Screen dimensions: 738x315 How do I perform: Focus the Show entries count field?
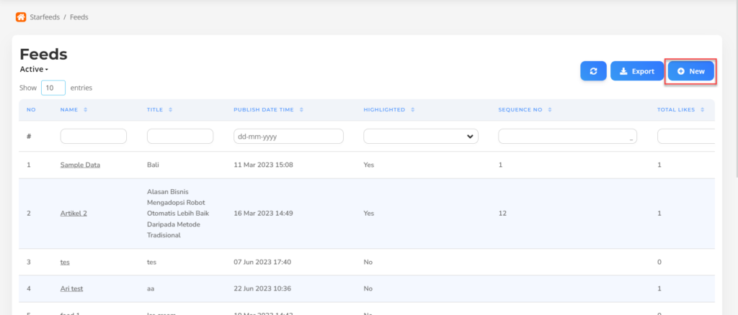tap(53, 88)
